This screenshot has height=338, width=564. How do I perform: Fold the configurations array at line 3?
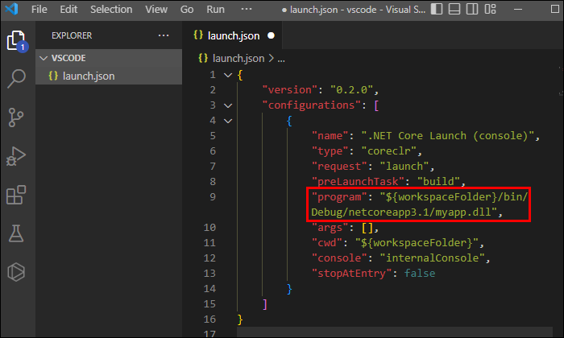point(228,105)
